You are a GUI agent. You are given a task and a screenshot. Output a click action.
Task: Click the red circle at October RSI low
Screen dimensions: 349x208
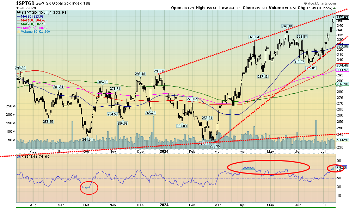89,187
